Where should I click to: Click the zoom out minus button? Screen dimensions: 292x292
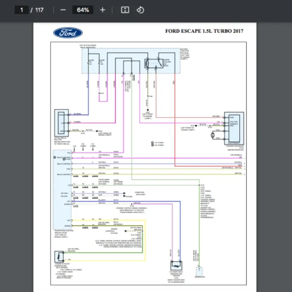[63, 10]
